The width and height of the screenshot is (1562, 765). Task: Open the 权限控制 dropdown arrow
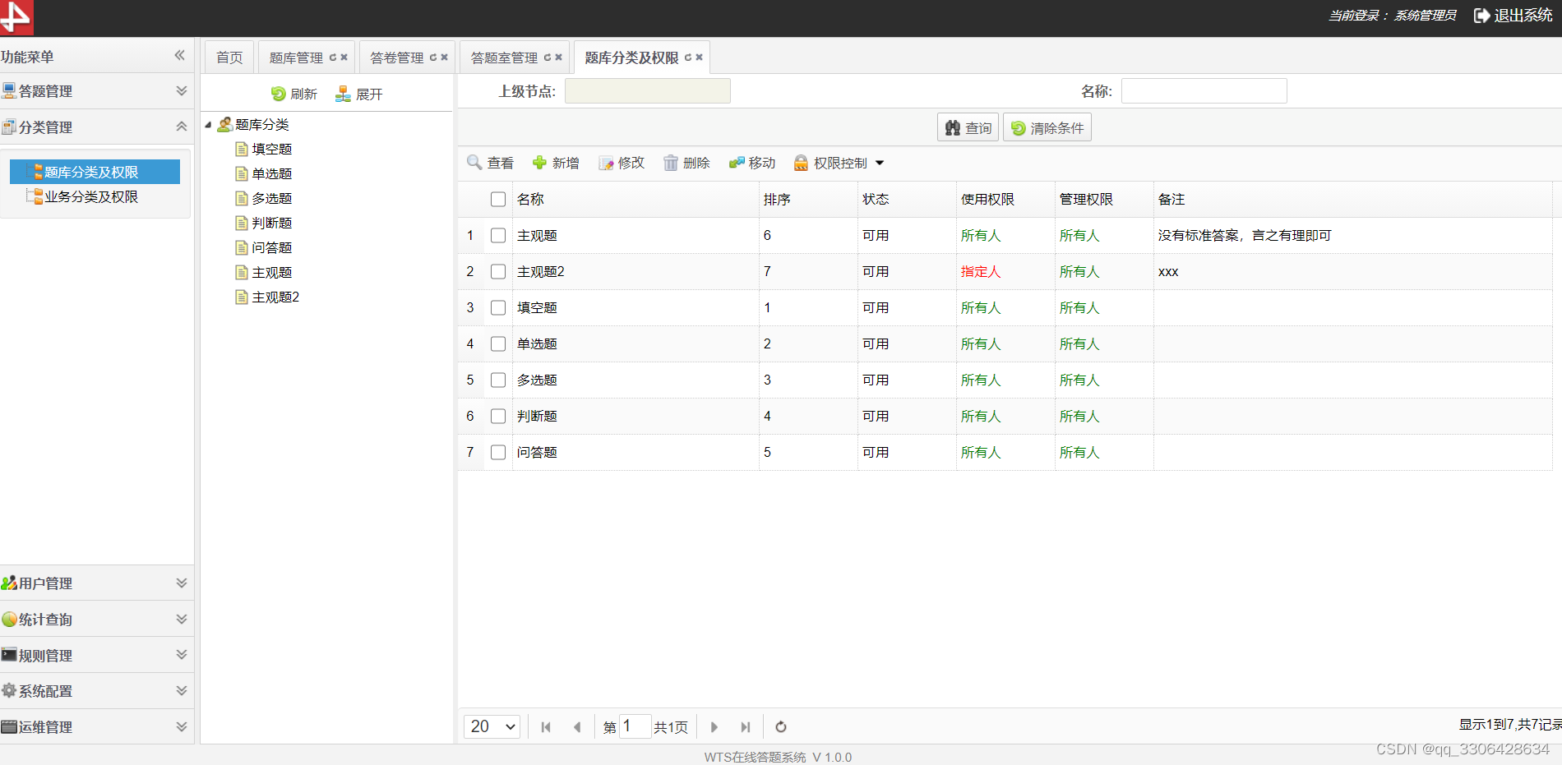click(880, 163)
